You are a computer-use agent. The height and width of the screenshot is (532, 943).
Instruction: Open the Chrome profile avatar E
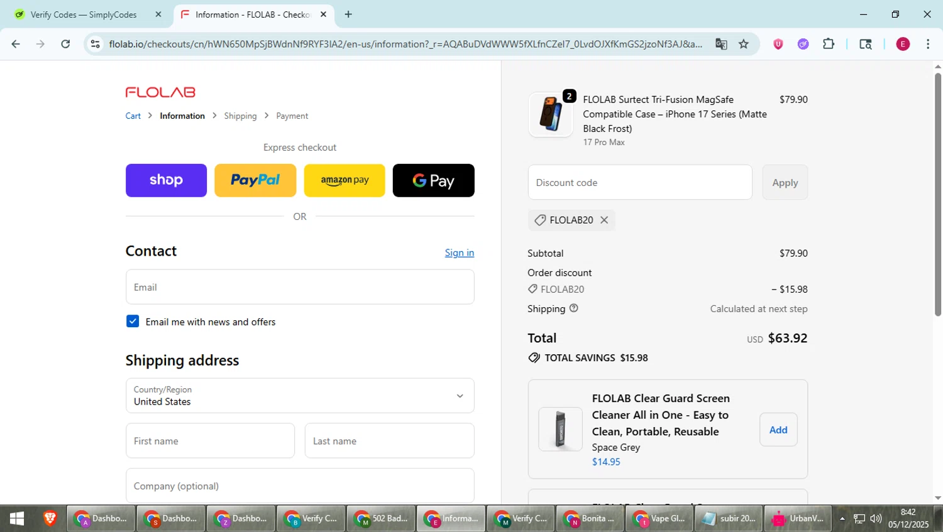[903, 44]
